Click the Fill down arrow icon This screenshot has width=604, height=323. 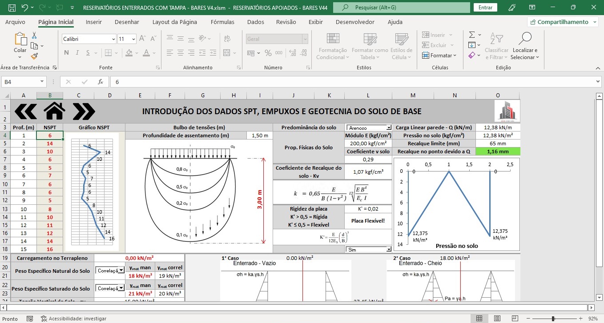click(x=472, y=45)
